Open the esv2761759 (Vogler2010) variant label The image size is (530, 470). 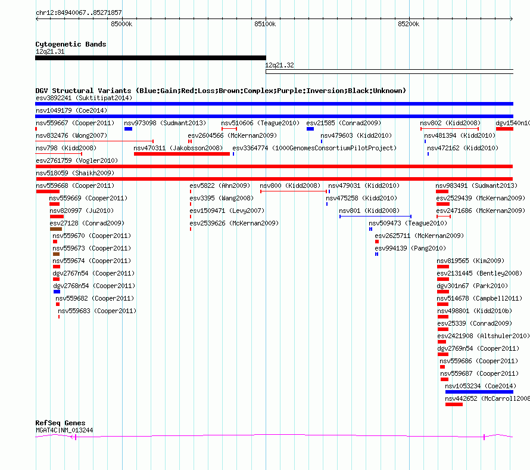click(77, 160)
